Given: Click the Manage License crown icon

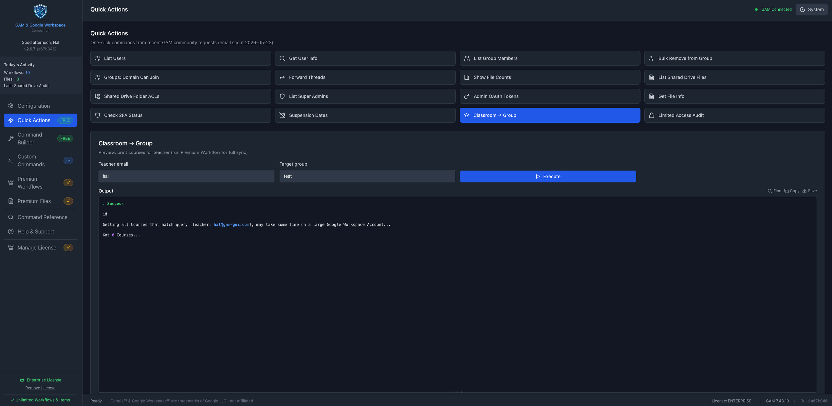Looking at the screenshot, I should (11, 247).
